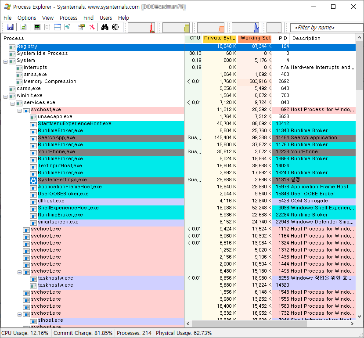364x338 pixels.
Task: Toggle the process tree view icon
Action: [x=47, y=27]
